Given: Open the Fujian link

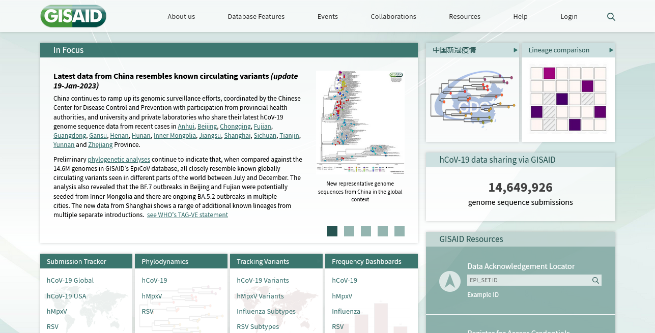Looking at the screenshot, I should (263, 126).
